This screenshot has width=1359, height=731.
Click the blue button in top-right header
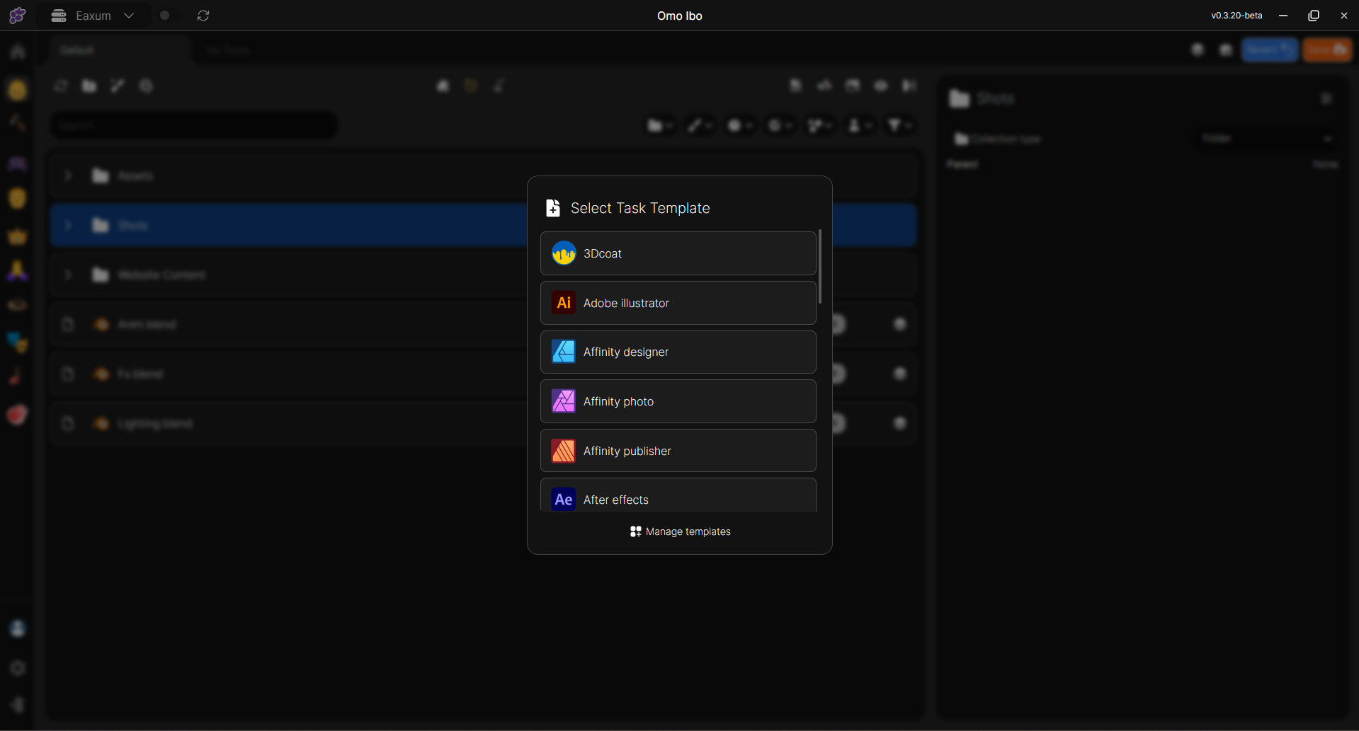tap(1270, 50)
